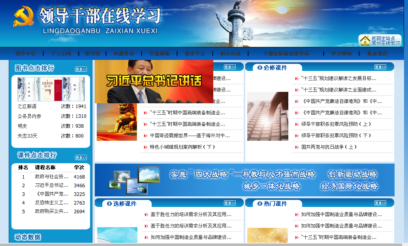Click red arrow bullet beside 国共两党与抗日战争（上）
This screenshot has height=246, width=408.
[x=297, y=147]
